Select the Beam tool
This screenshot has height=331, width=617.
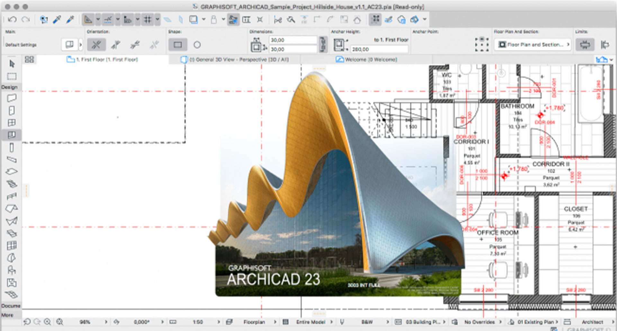pos(12,160)
